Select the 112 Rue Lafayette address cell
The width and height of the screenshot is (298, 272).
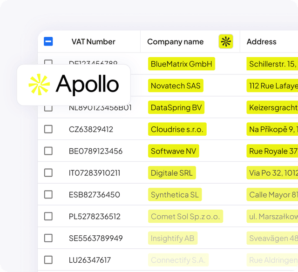(272, 86)
